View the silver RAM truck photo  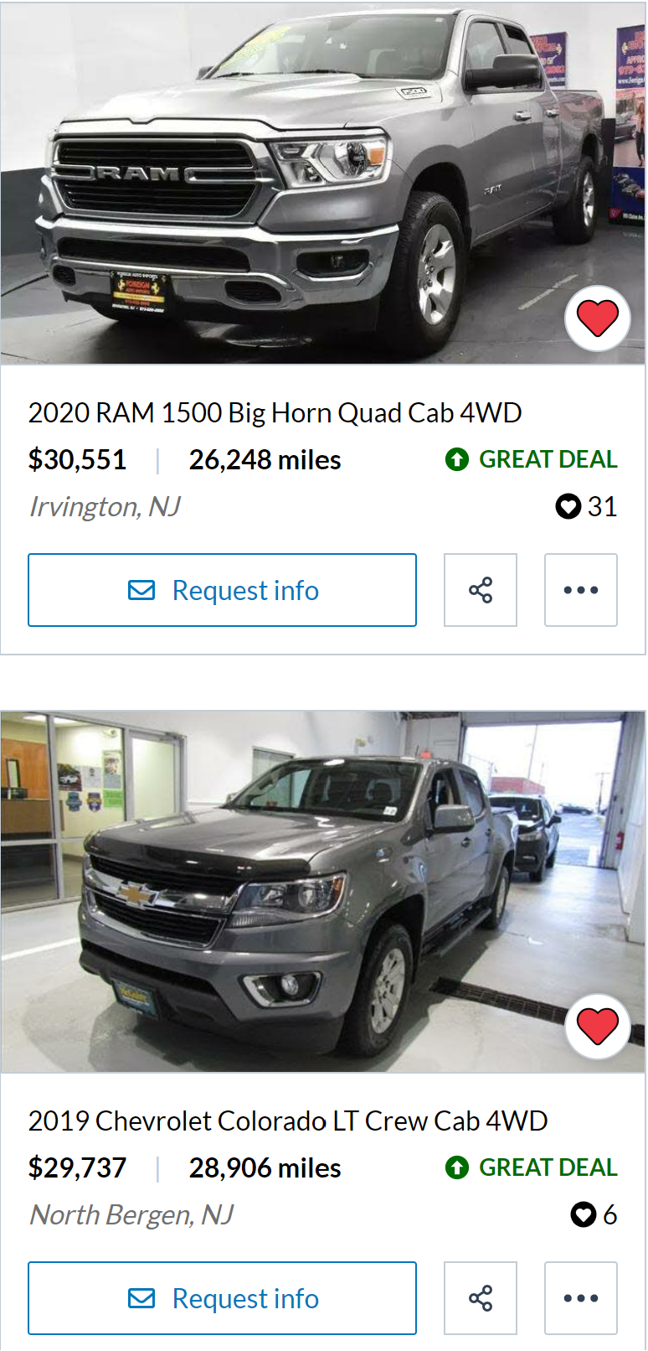pyautogui.click(x=323, y=183)
